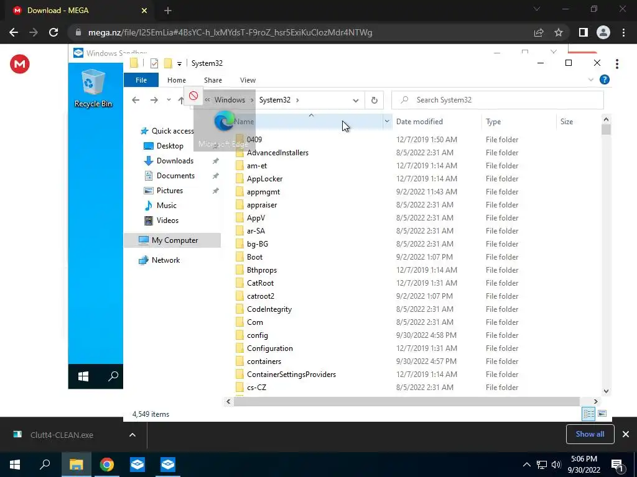The width and height of the screenshot is (637, 477).
Task: Switch to large icons view layout
Action: pos(602,414)
